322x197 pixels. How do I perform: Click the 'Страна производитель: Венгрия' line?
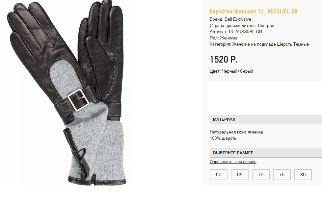[x=242, y=25]
